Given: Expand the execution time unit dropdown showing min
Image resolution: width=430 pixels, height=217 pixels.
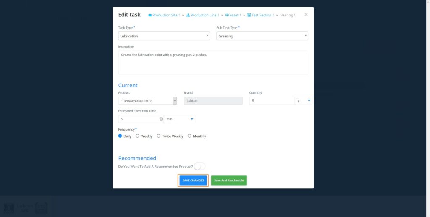Looking at the screenshot, I should click(x=180, y=119).
